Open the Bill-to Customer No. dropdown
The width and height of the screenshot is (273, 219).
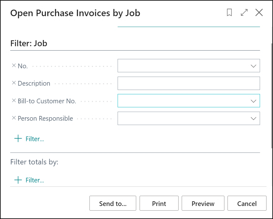click(253, 101)
